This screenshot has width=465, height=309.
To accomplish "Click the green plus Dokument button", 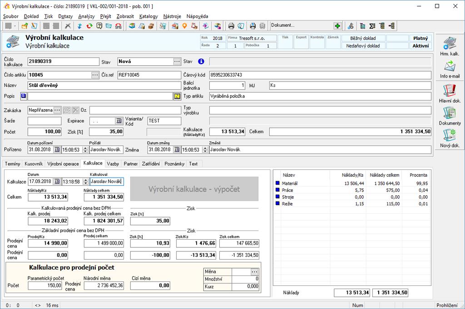I will 337,26.
